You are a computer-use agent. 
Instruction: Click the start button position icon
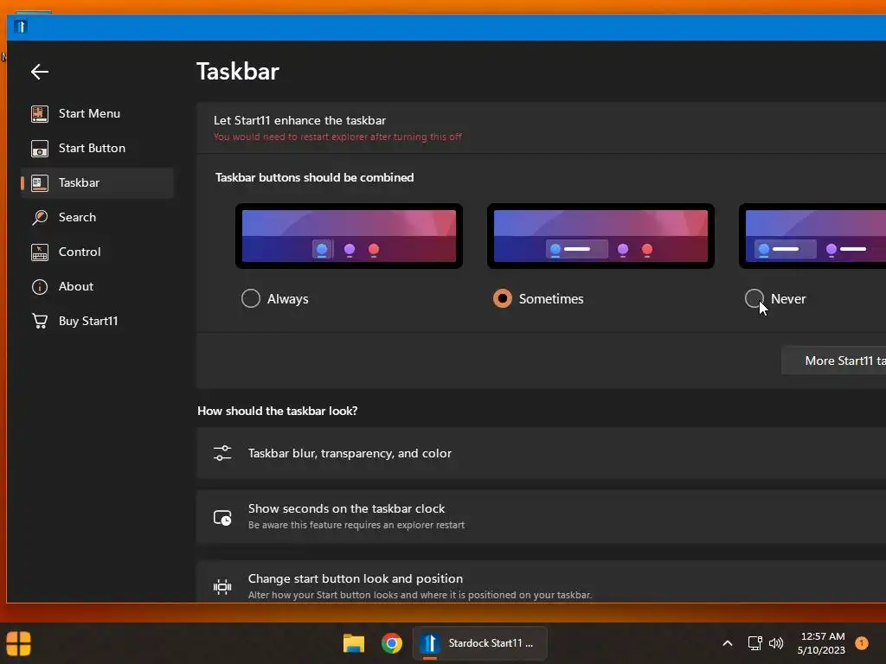coord(222,587)
